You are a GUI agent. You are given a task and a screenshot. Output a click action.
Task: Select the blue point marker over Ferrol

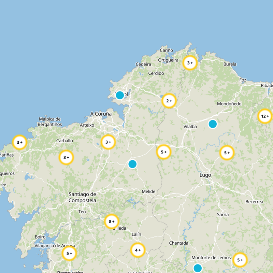[x=120, y=95]
